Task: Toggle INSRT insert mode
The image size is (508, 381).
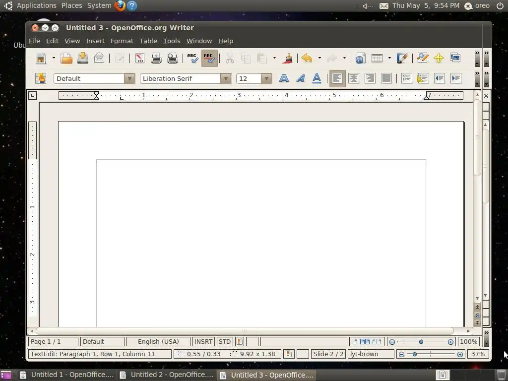Action: (x=203, y=341)
